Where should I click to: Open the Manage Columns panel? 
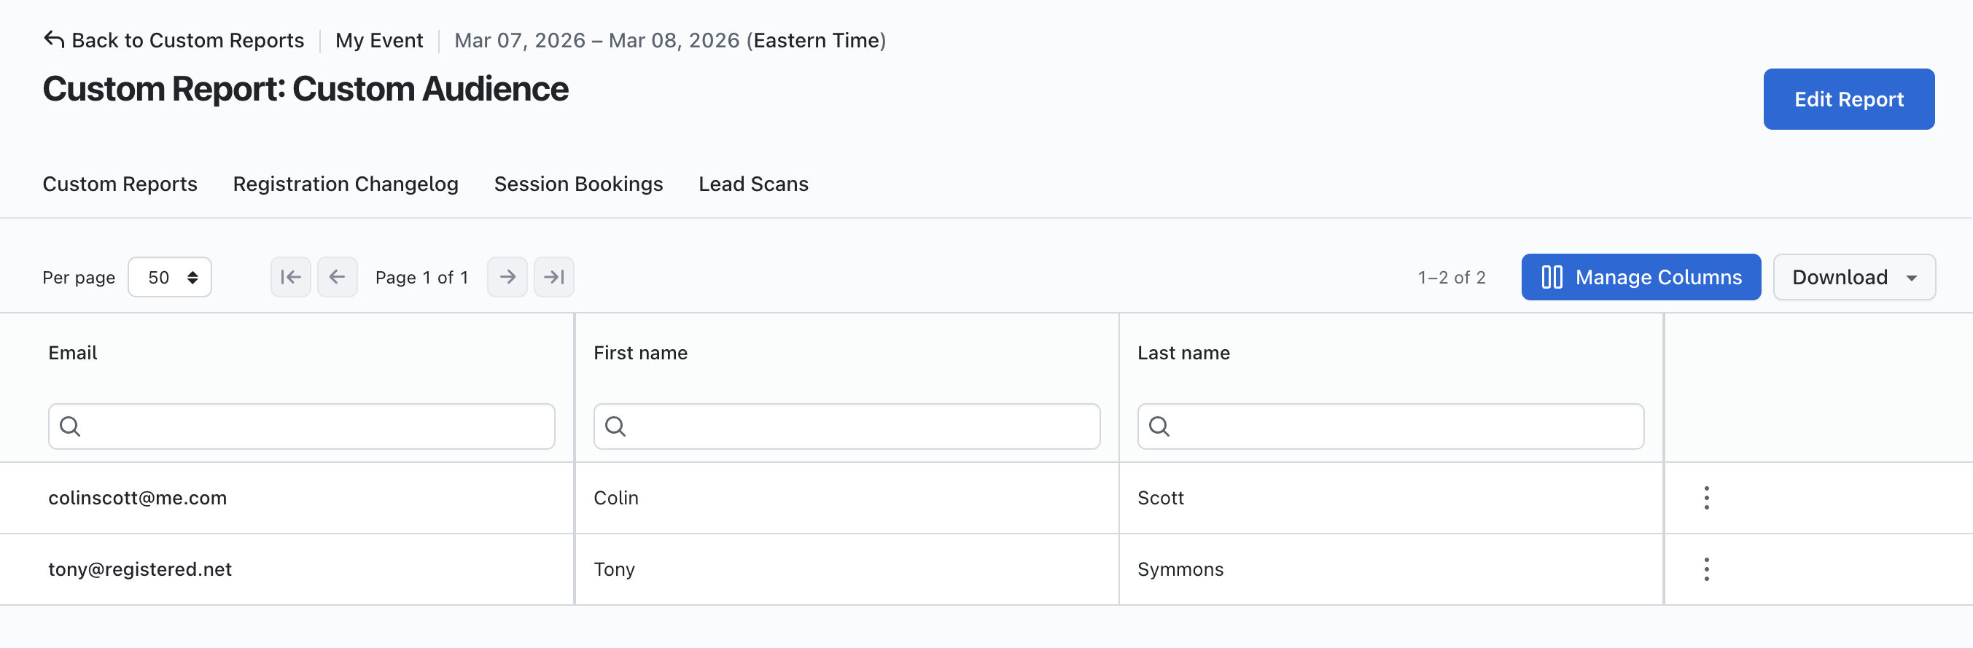coord(1640,277)
